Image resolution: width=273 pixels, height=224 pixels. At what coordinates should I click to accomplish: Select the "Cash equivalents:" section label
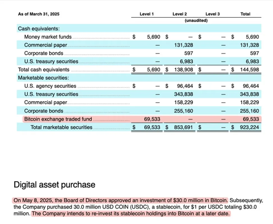click(38, 29)
